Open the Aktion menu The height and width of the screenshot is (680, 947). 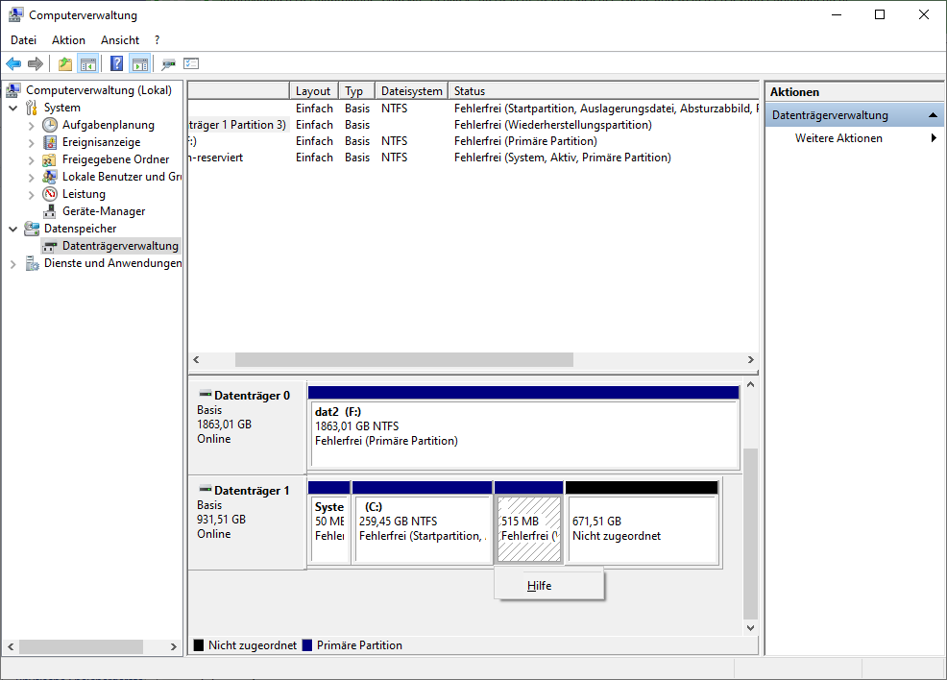pos(67,39)
